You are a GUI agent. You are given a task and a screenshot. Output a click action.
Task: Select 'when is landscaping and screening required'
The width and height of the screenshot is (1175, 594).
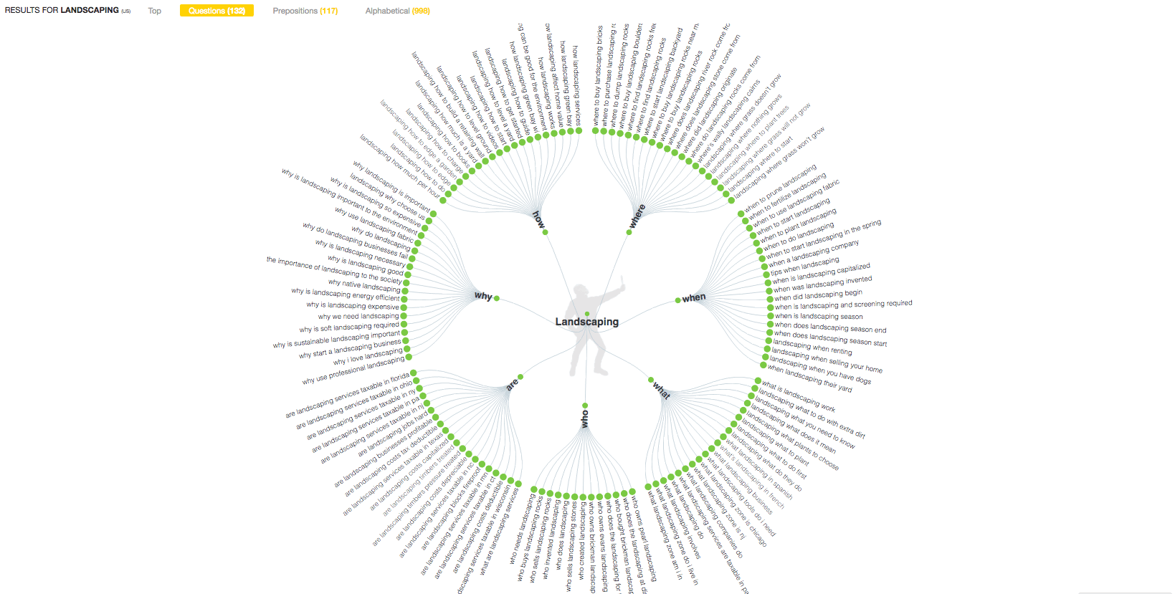tap(843, 305)
